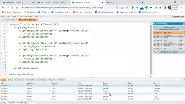Sort logs by the Status column header

[x=115, y=83]
